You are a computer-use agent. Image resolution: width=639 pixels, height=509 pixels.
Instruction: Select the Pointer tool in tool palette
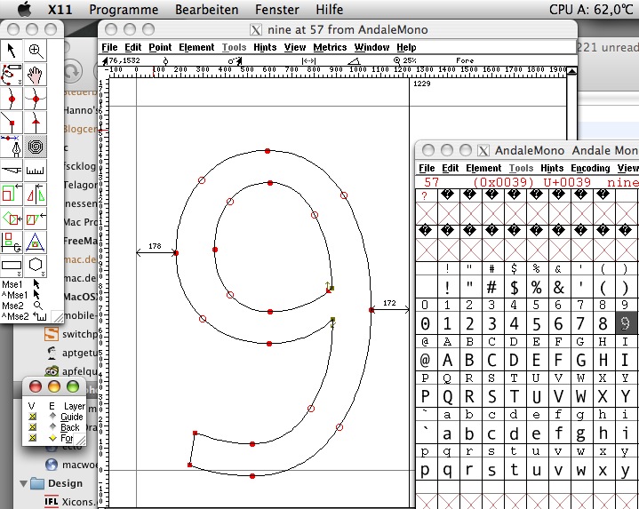point(12,51)
